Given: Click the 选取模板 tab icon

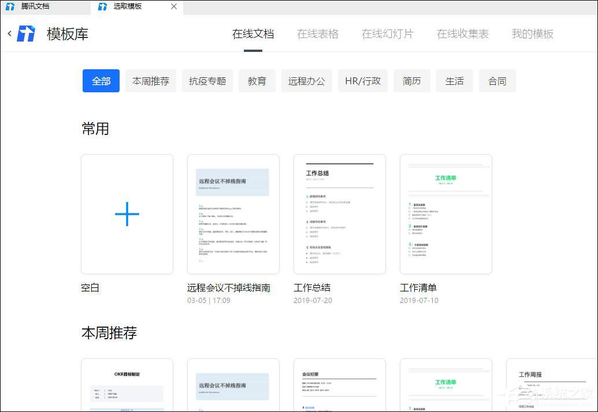Looking at the screenshot, I should coord(103,7).
